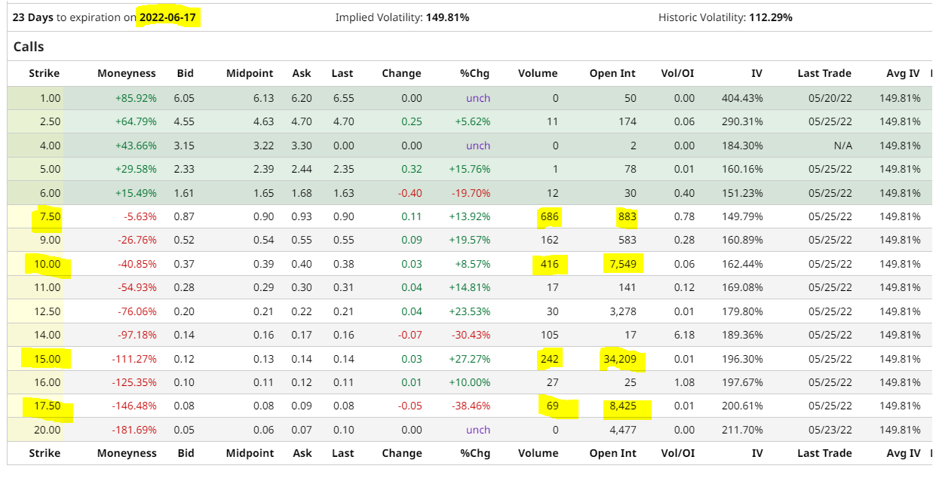The width and height of the screenshot is (933, 481).
Task: Click the highlighted 686 volume cell
Action: (x=549, y=216)
